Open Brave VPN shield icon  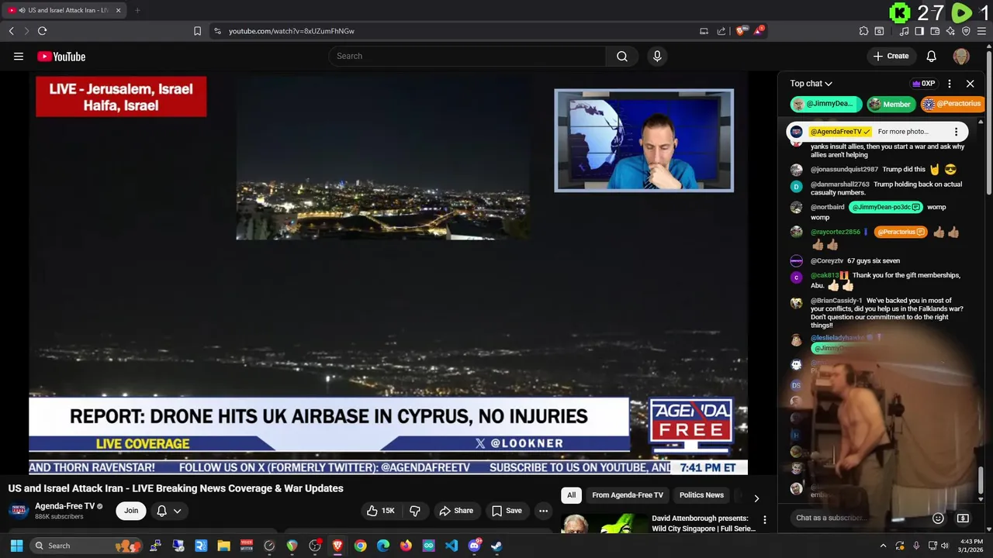click(x=966, y=31)
